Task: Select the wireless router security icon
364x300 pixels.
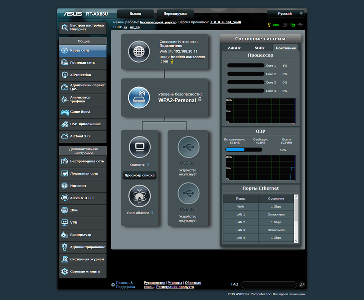Action: click(139, 98)
